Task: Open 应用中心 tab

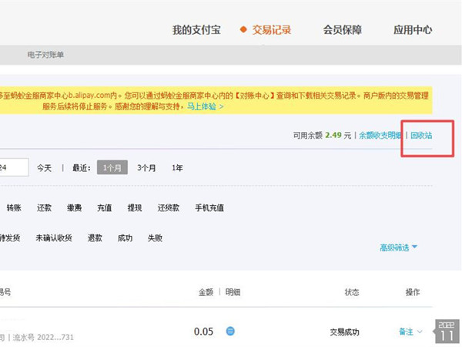Action: (413, 30)
